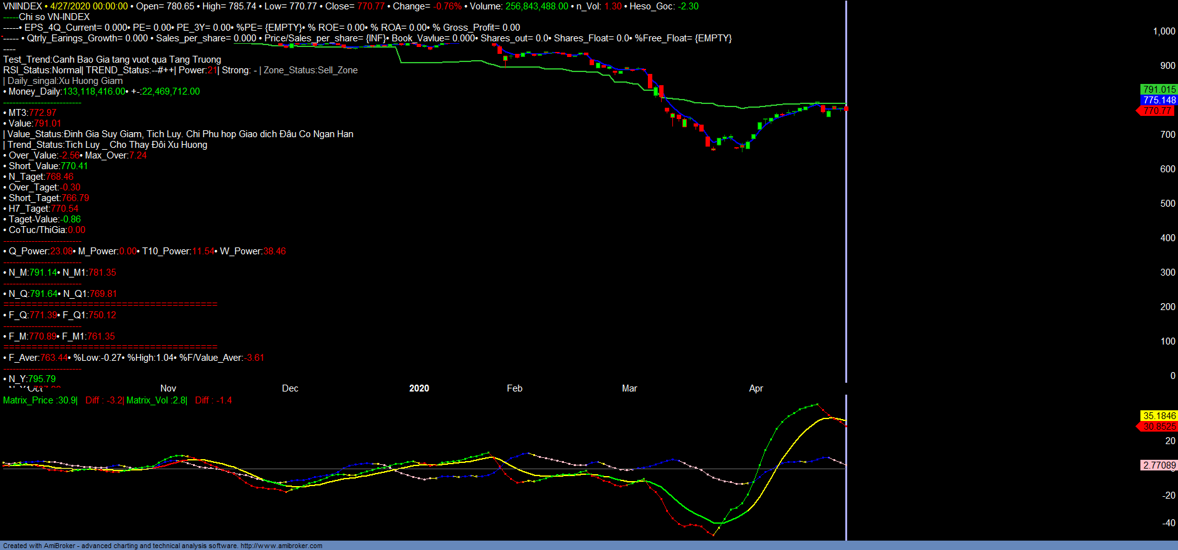Image resolution: width=1178 pixels, height=550 pixels.
Task: Select the Dec label on time axis
Action: [290, 388]
